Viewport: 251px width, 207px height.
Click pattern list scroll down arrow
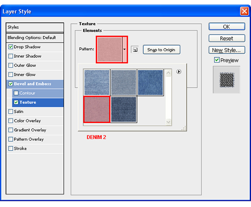pyautogui.click(x=168, y=122)
